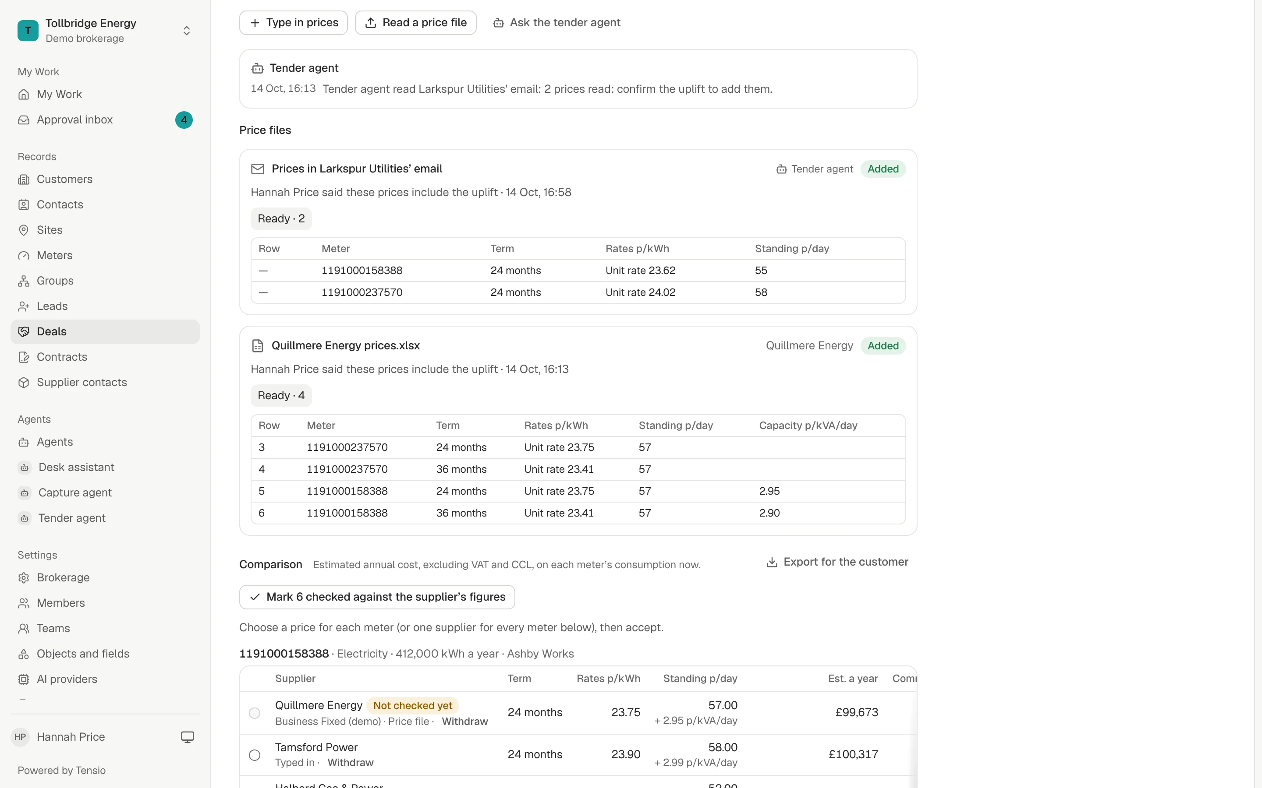Expand the brokerage switcher chevron
Viewport: 1262px width, 788px height.
[x=186, y=31]
